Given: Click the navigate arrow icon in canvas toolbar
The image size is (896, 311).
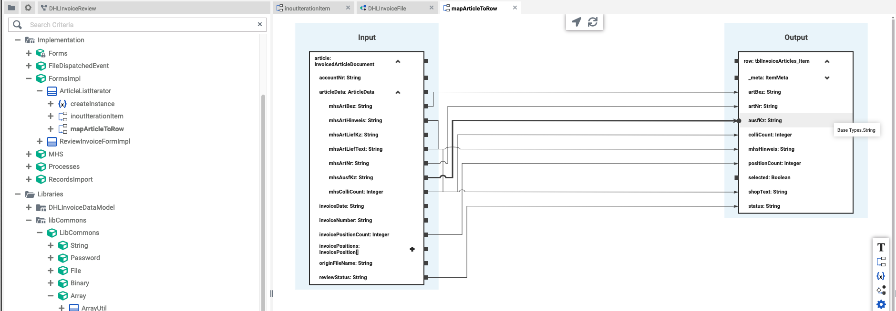Looking at the screenshot, I should coord(577,22).
